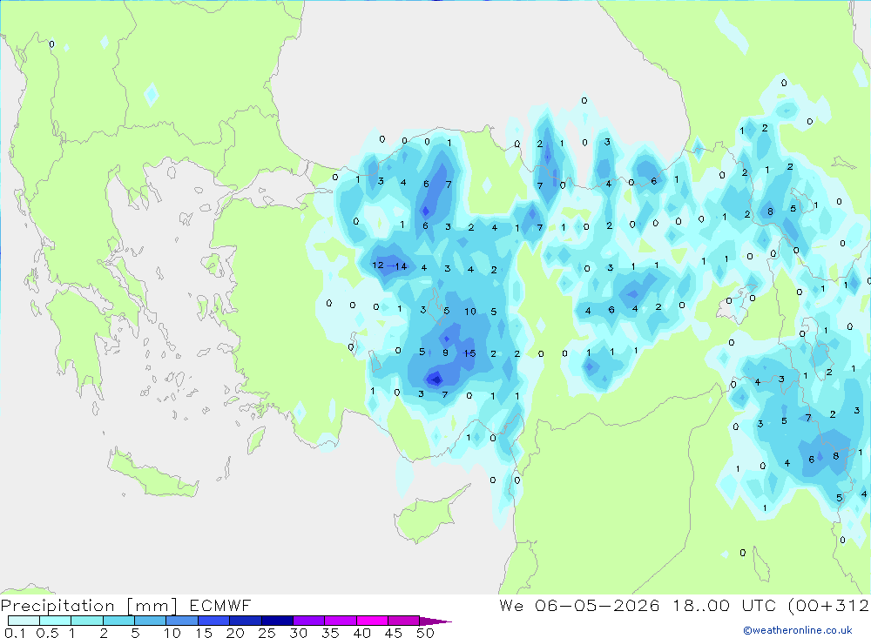The height and width of the screenshot is (638, 871).
Task: Select the 30–35 mm purple legend swatch
Action: tap(308, 621)
